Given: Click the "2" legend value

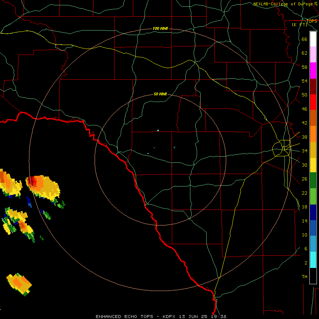Looking at the screenshot, I should [x=306, y=263].
